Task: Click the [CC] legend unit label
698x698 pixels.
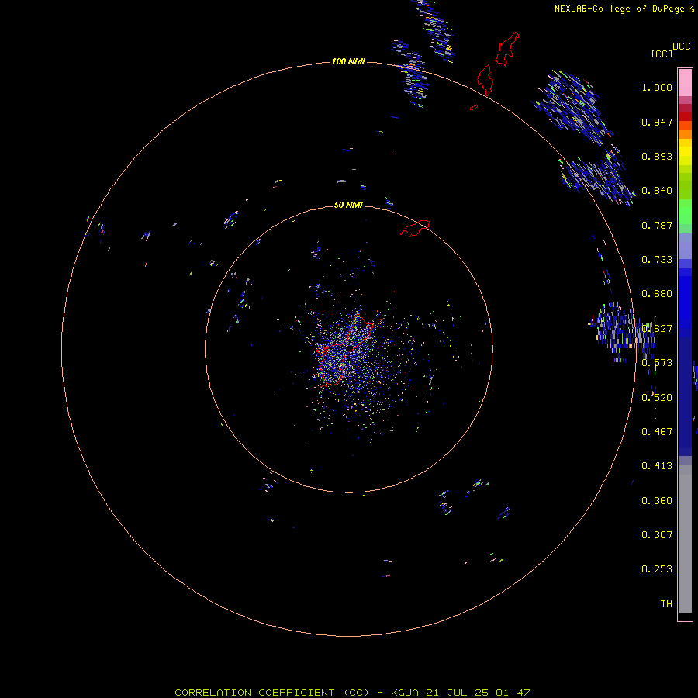Action: coord(662,54)
